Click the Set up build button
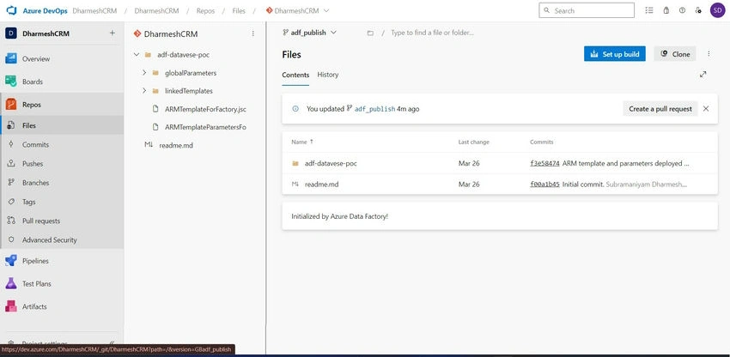This screenshot has width=730, height=357. (x=615, y=54)
